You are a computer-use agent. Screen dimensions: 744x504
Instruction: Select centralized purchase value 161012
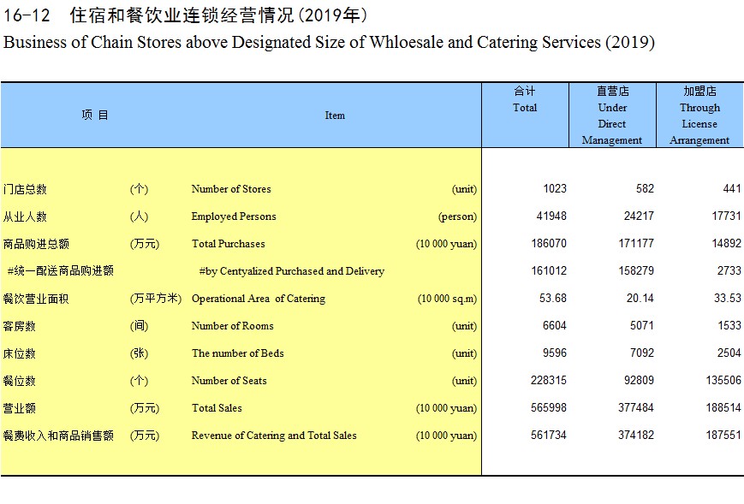[x=549, y=270]
